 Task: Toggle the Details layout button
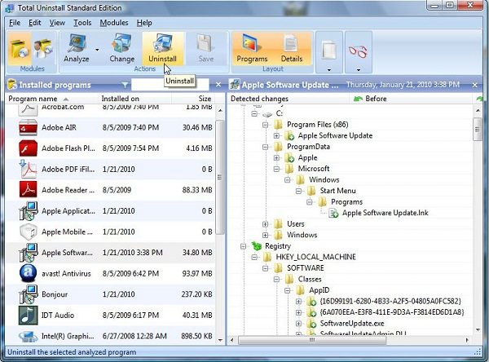click(292, 48)
